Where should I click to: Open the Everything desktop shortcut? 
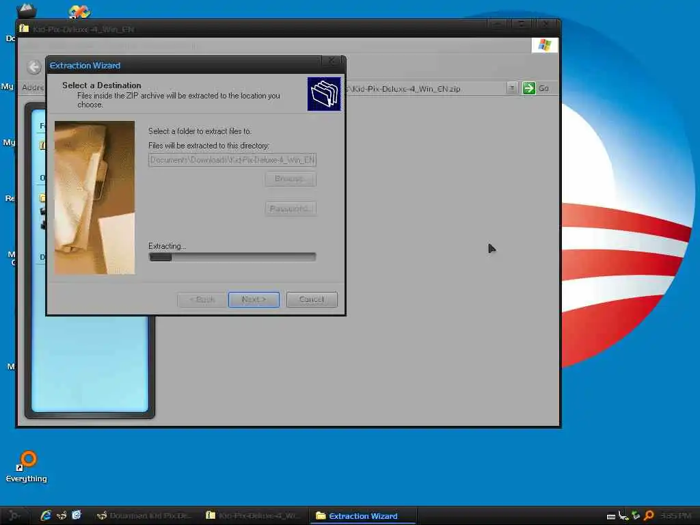(27, 467)
